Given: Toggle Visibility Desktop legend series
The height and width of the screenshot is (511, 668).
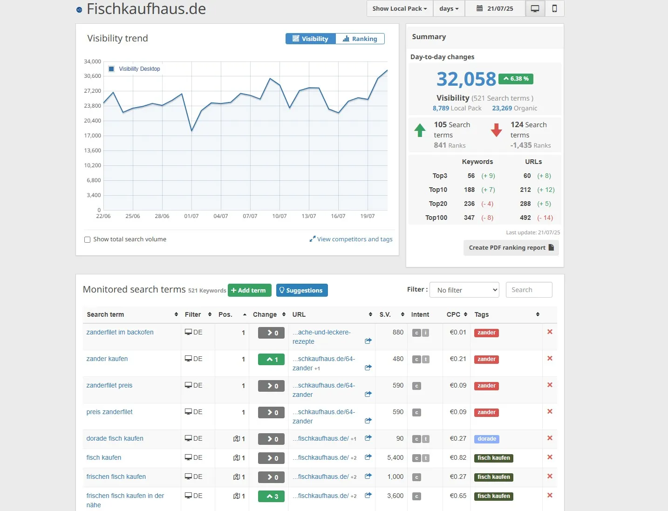Looking at the screenshot, I should pyautogui.click(x=134, y=69).
